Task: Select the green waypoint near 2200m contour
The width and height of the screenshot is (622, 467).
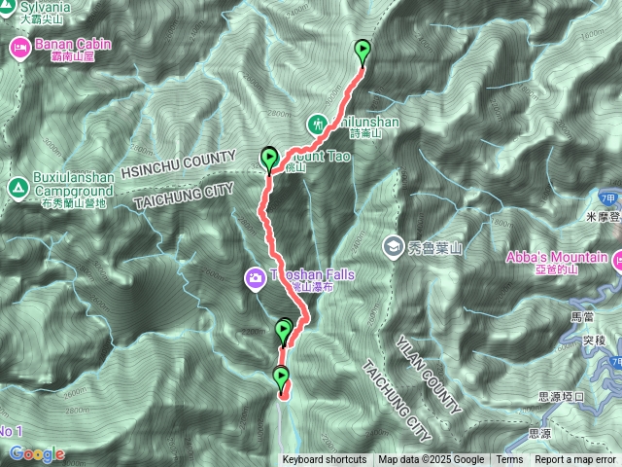Action: (x=284, y=332)
